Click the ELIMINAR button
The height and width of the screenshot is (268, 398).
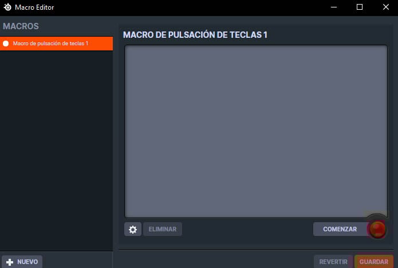pyautogui.click(x=163, y=229)
